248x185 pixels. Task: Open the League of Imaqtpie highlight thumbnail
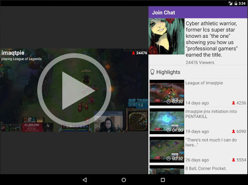pos(167,92)
